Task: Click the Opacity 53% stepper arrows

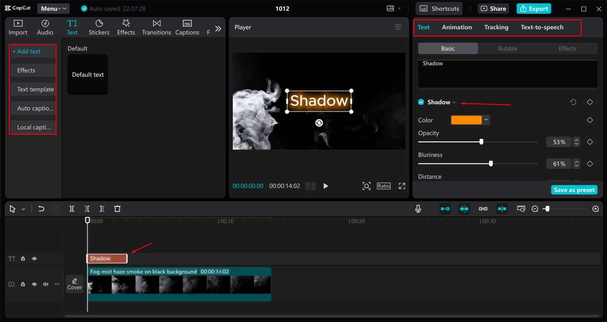Action: 577,142
